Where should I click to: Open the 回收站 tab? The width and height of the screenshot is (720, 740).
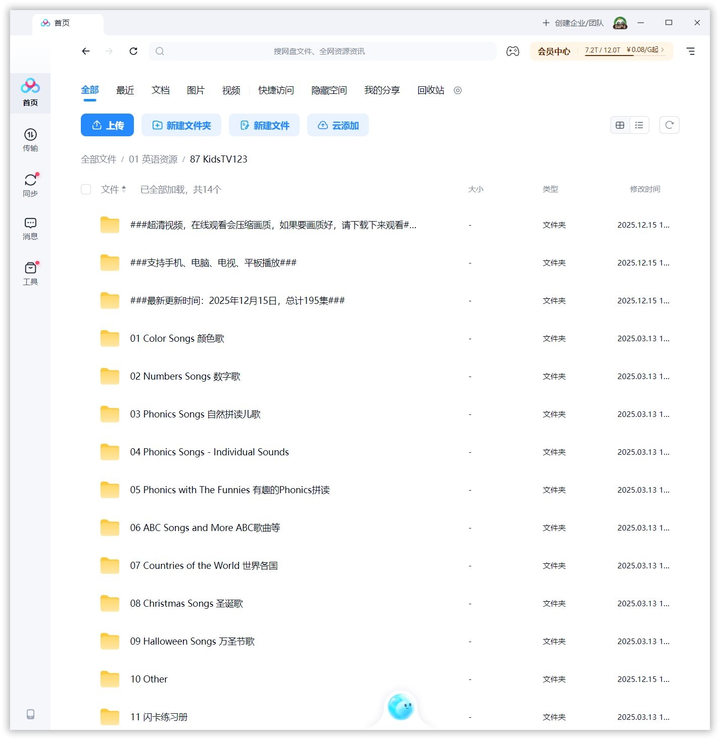click(430, 90)
